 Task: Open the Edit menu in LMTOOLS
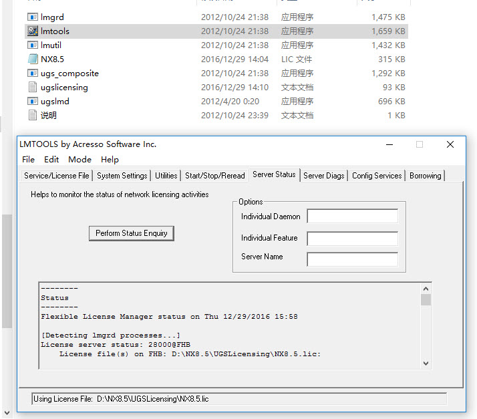51,160
